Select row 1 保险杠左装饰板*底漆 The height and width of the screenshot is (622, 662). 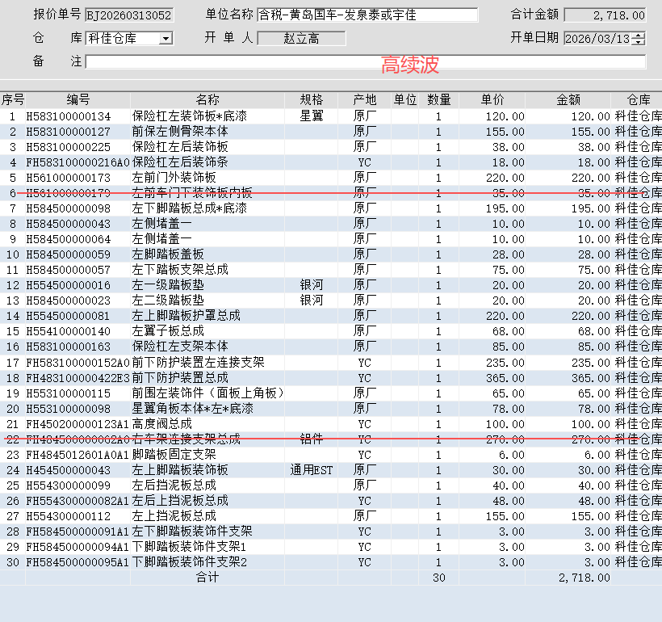[190, 116]
